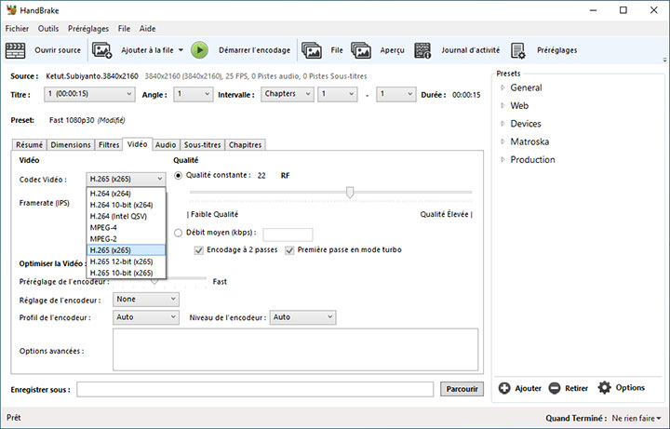Image resolution: width=670 pixels, height=429 pixels.
Task: Open the Outils menu
Action: 49,29
